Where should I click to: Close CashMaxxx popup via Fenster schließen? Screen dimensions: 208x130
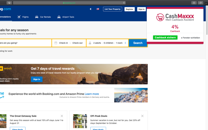tap(190, 38)
